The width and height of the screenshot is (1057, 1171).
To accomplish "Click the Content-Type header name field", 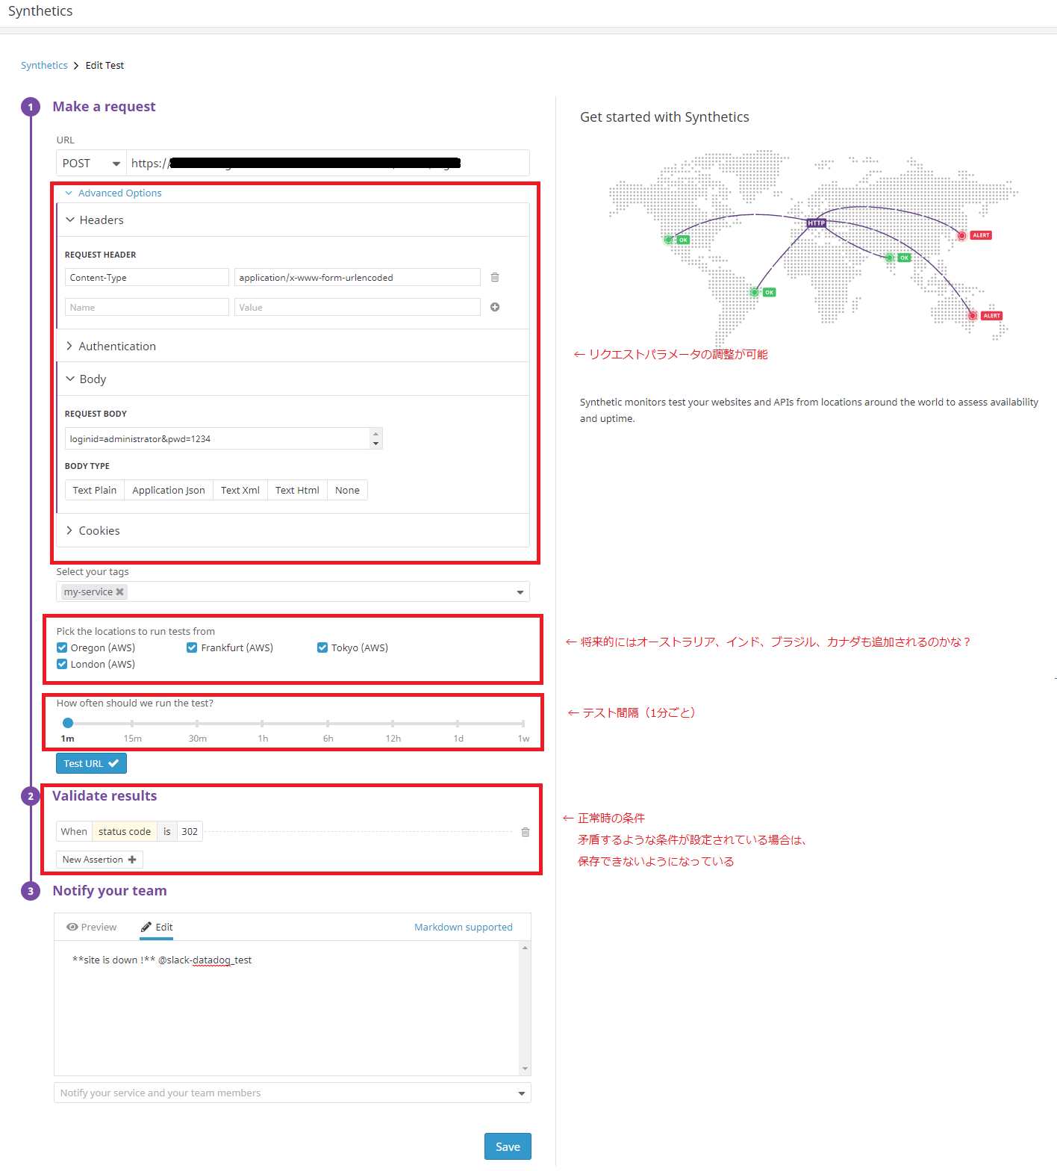I will (147, 277).
